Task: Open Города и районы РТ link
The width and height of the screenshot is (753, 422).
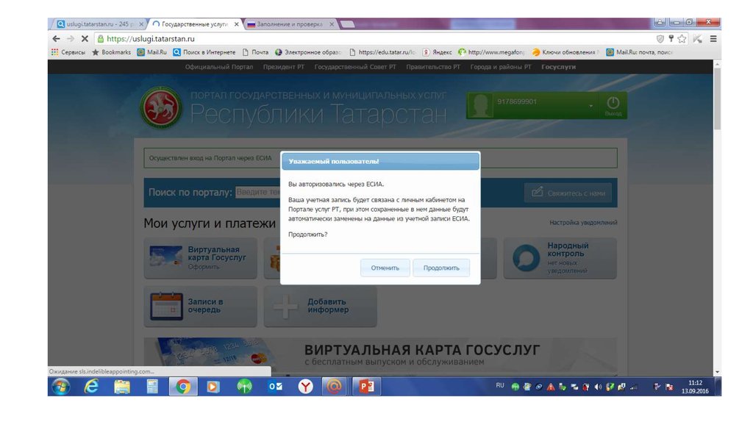Action: [501, 67]
